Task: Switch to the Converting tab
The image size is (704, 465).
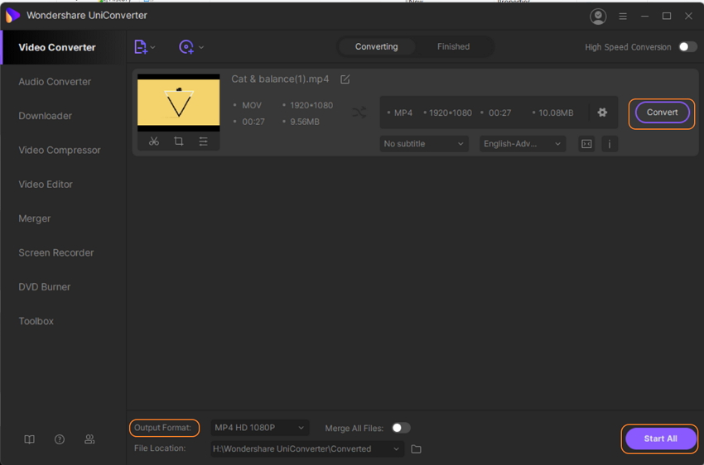Action: tap(376, 46)
